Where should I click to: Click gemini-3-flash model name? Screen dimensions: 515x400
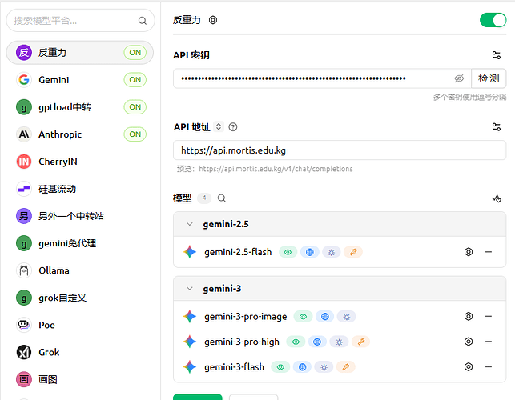point(234,367)
